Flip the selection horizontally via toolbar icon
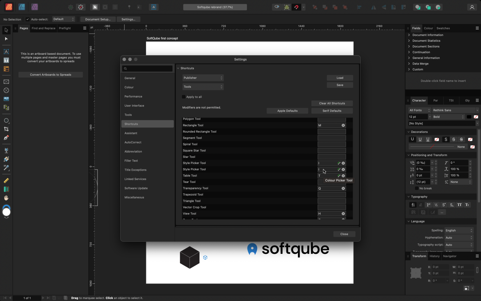Image resolution: width=481 pixels, height=301 pixels. pyautogui.click(x=374, y=7)
